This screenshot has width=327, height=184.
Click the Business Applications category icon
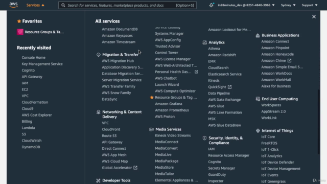pyautogui.click(x=258, y=35)
